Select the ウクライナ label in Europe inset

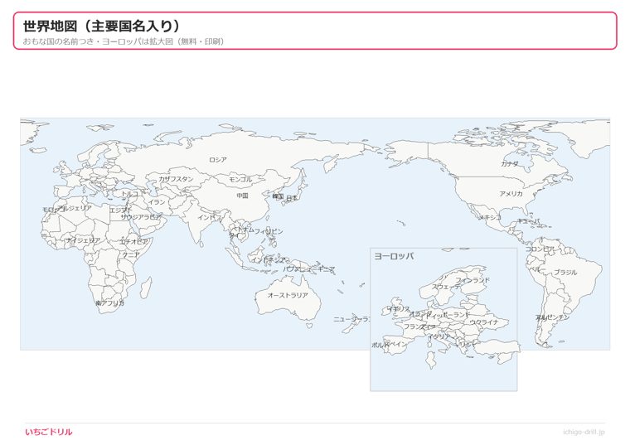484,322
